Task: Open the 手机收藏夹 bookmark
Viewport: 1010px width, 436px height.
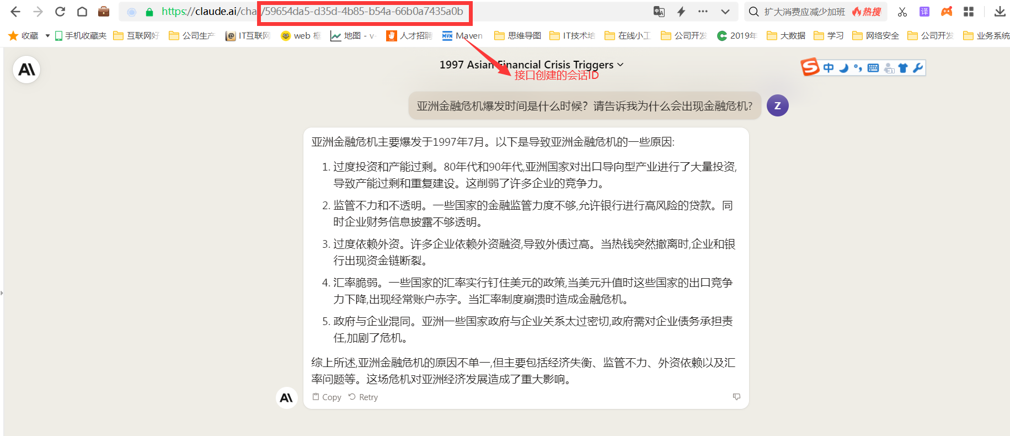Action: tap(81, 36)
